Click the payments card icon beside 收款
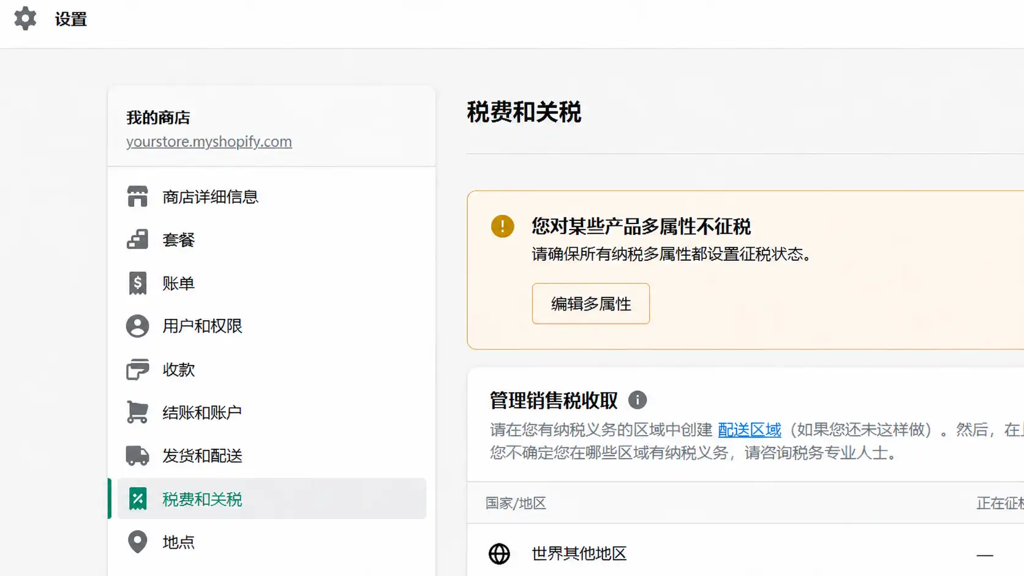Viewport: 1024px width, 576px height. pos(137,369)
